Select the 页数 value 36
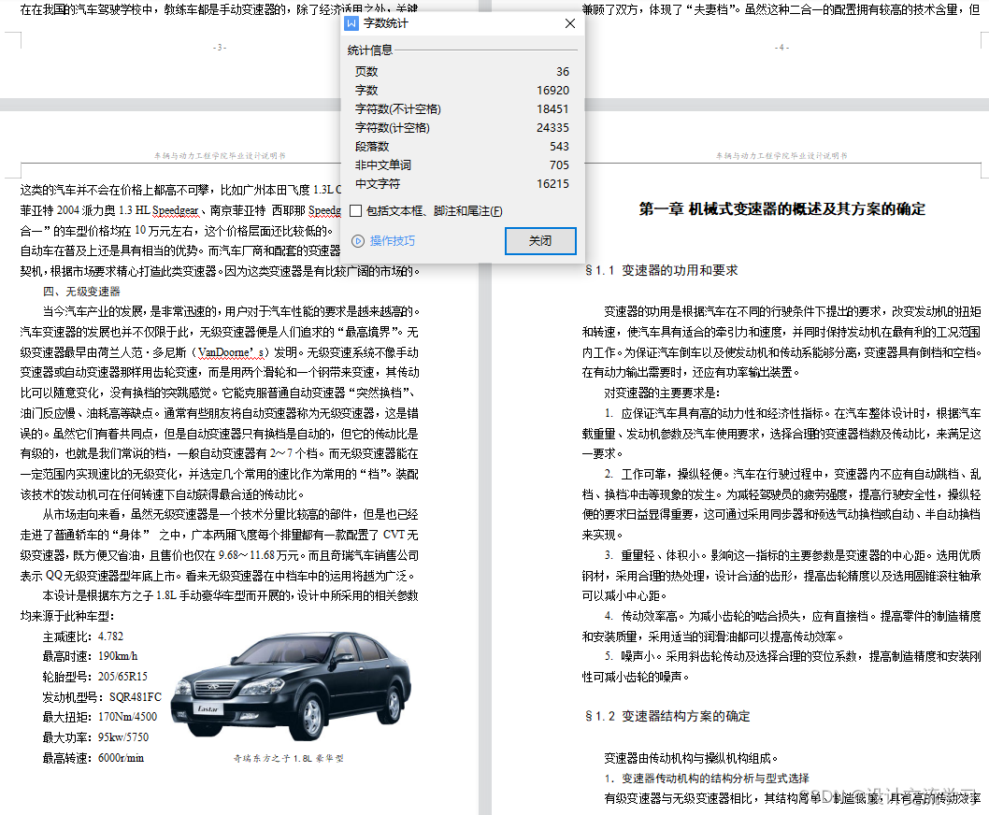Screen dimensions: 989x815 [x=563, y=72]
